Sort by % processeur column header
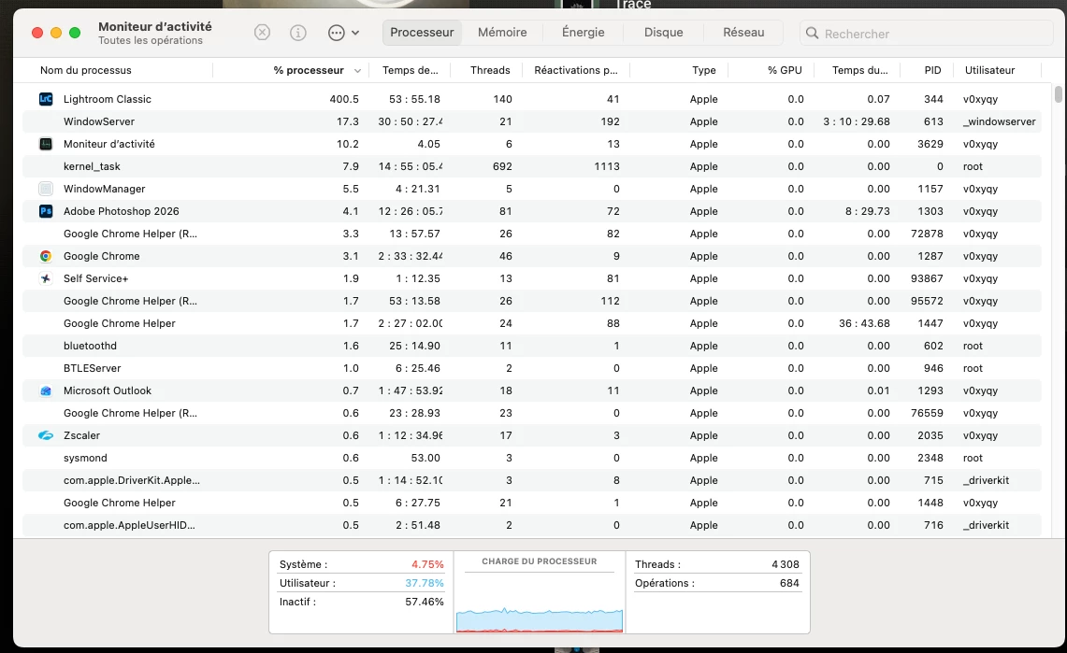 coord(309,70)
